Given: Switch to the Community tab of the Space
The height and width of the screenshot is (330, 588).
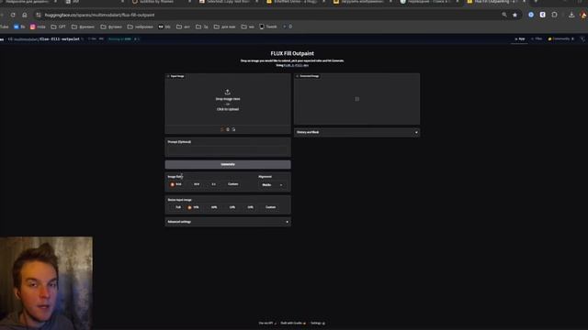Looking at the screenshot, I should pos(561,38).
